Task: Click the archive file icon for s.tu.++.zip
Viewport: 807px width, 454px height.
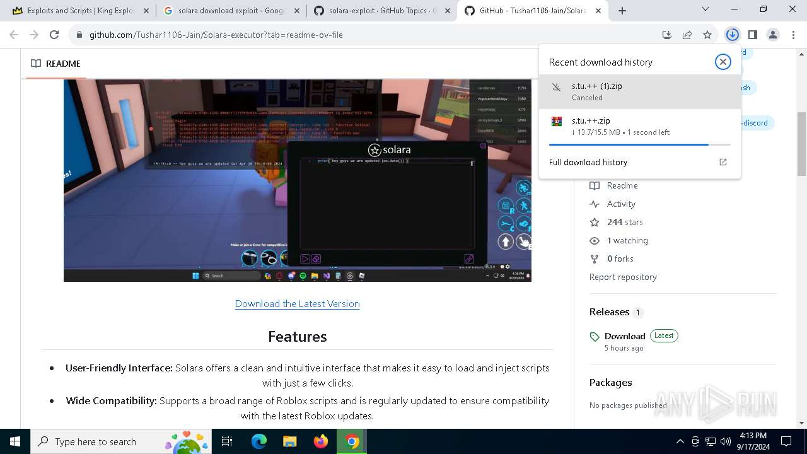Action: tap(556, 122)
